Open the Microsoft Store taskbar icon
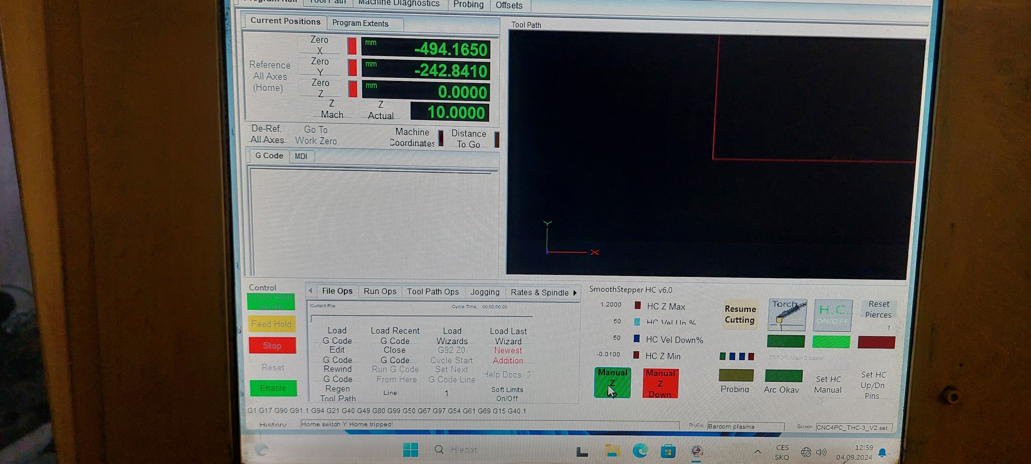The image size is (1031, 464). [x=667, y=451]
